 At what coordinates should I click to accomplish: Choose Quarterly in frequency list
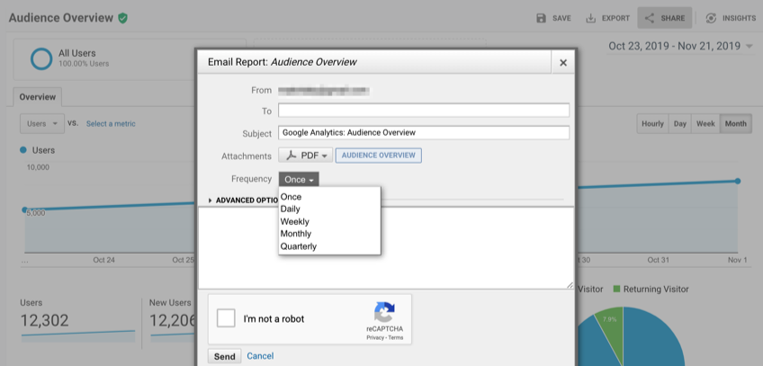coord(299,246)
